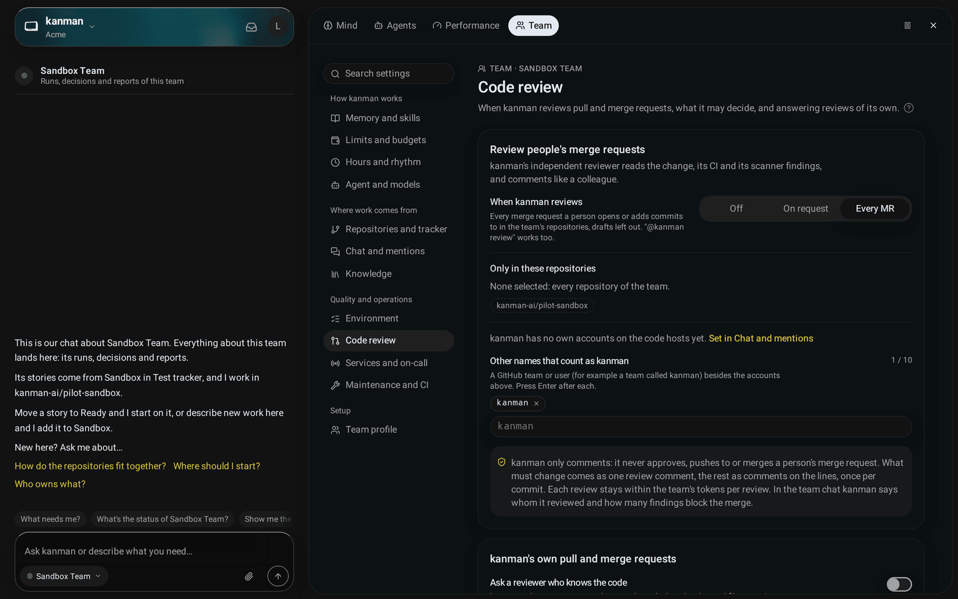Go to Chat and mentions in the sidebar
The height and width of the screenshot is (599, 958).
point(389,251)
